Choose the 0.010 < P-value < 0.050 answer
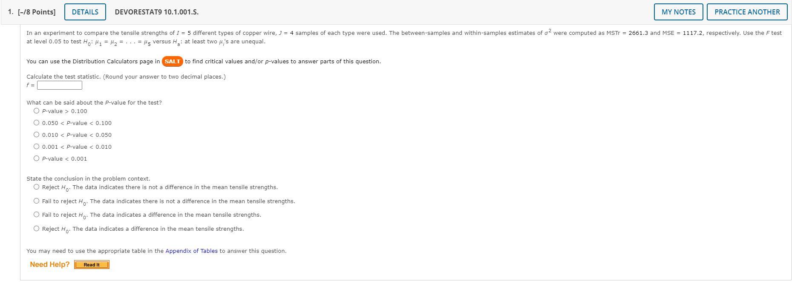The image size is (792, 283). [x=37, y=134]
